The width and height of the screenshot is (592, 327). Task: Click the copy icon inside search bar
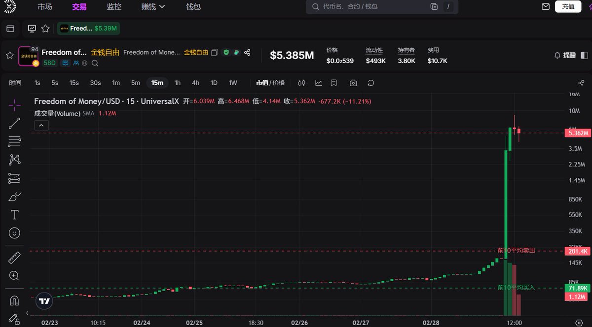coord(434,7)
